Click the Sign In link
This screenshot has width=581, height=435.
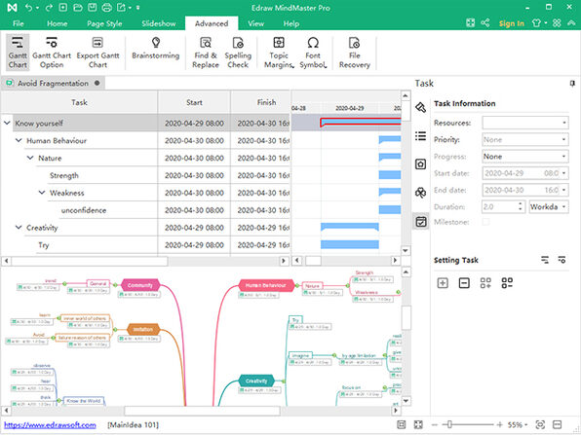(512, 23)
